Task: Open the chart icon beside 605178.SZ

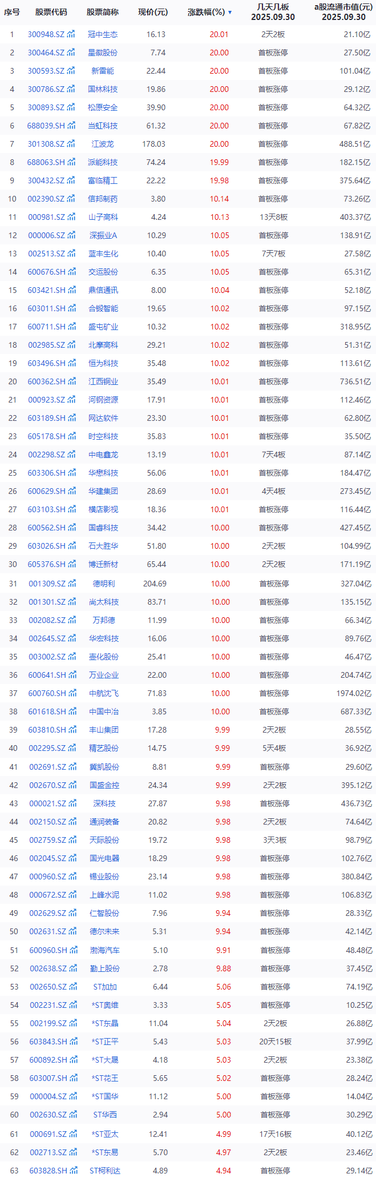Action: pyautogui.click(x=71, y=436)
